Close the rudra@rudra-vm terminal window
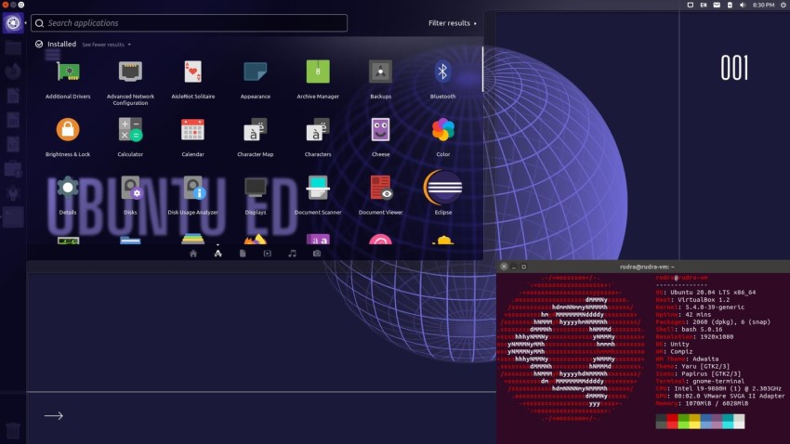790x444 pixels. (504, 267)
